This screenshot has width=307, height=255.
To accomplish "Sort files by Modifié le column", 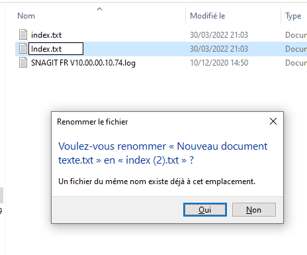I will coord(208,16).
